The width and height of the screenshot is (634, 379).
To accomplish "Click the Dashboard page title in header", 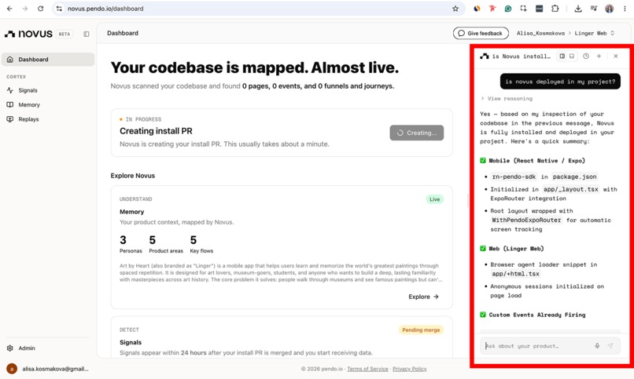I will pyautogui.click(x=123, y=33).
